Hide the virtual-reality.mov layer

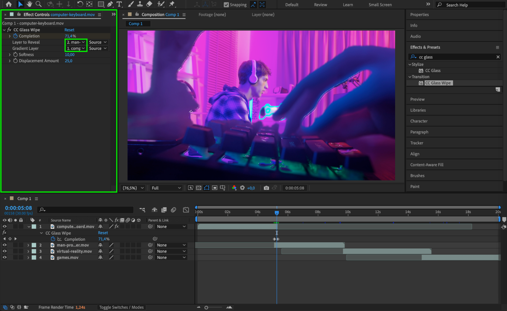tap(4, 251)
